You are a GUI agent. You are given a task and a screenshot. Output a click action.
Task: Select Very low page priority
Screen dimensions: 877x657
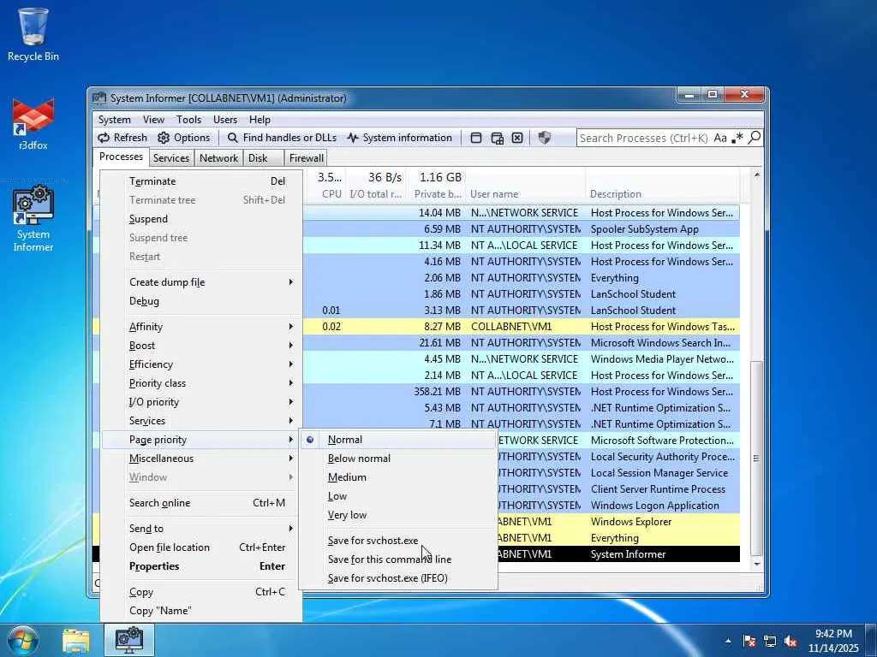397,515
